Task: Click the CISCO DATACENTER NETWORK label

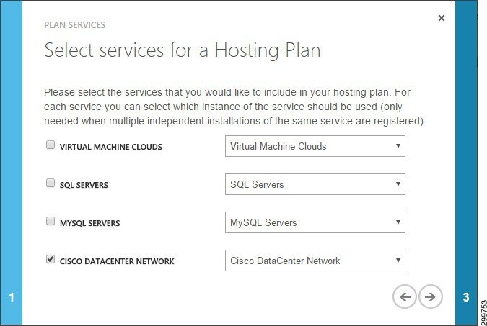Action: click(x=117, y=261)
